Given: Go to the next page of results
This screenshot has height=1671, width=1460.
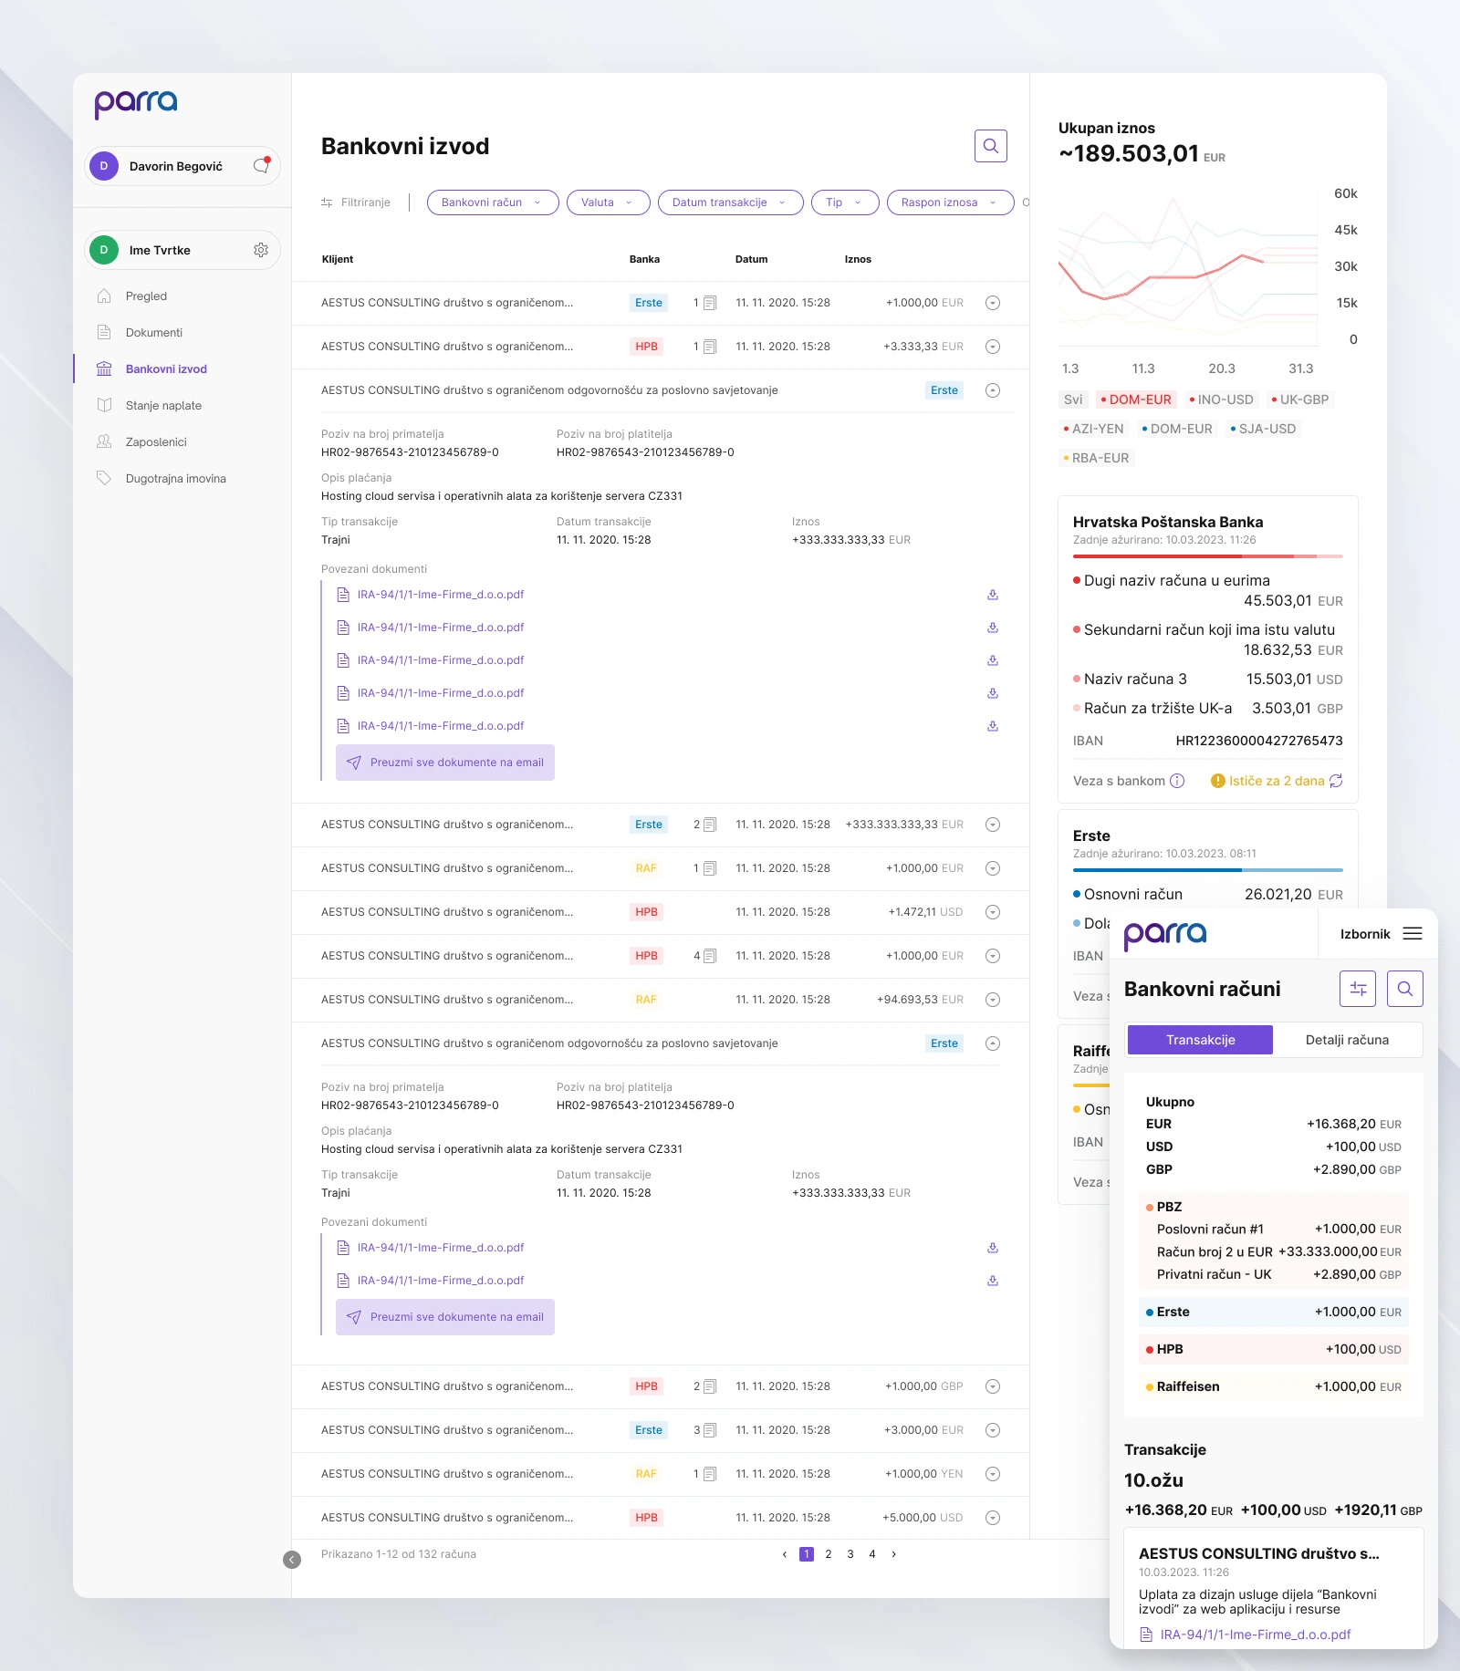Looking at the screenshot, I should pyautogui.click(x=894, y=1554).
